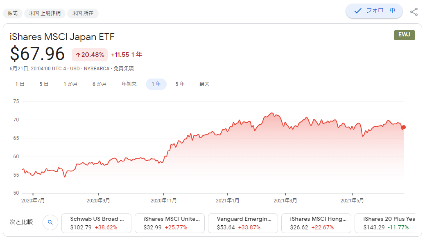This screenshot has height=240, width=425.
Task: Click the 2021年5月 axis label
Action: 352,201
